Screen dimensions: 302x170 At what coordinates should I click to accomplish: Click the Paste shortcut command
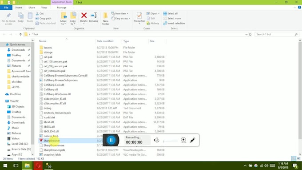click(x=46, y=23)
